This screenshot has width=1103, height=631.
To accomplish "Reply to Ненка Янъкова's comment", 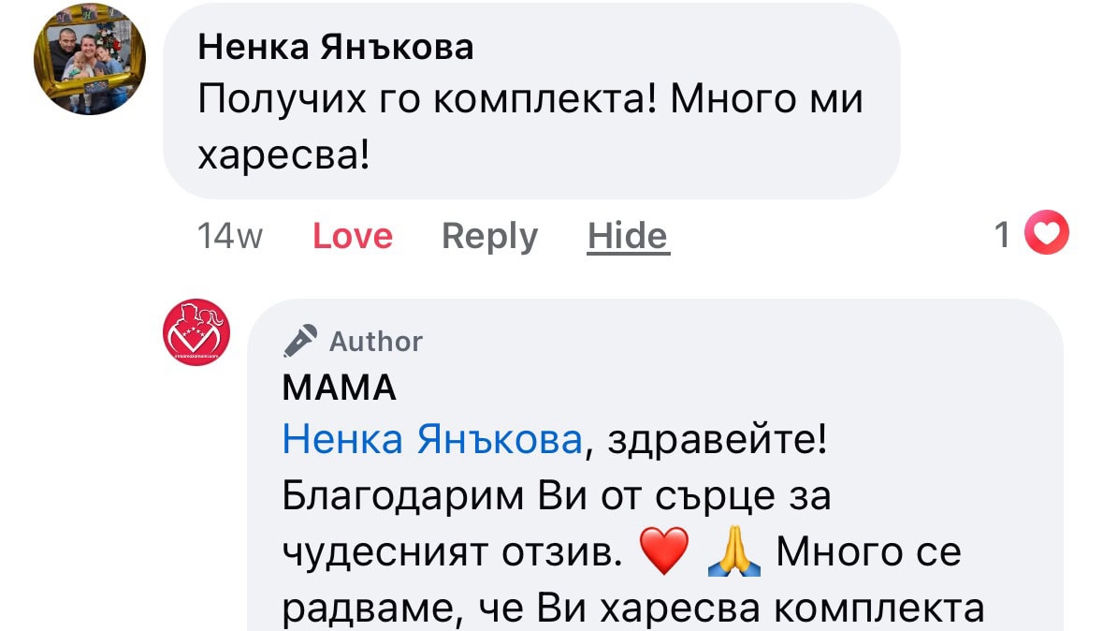I will [x=489, y=236].
